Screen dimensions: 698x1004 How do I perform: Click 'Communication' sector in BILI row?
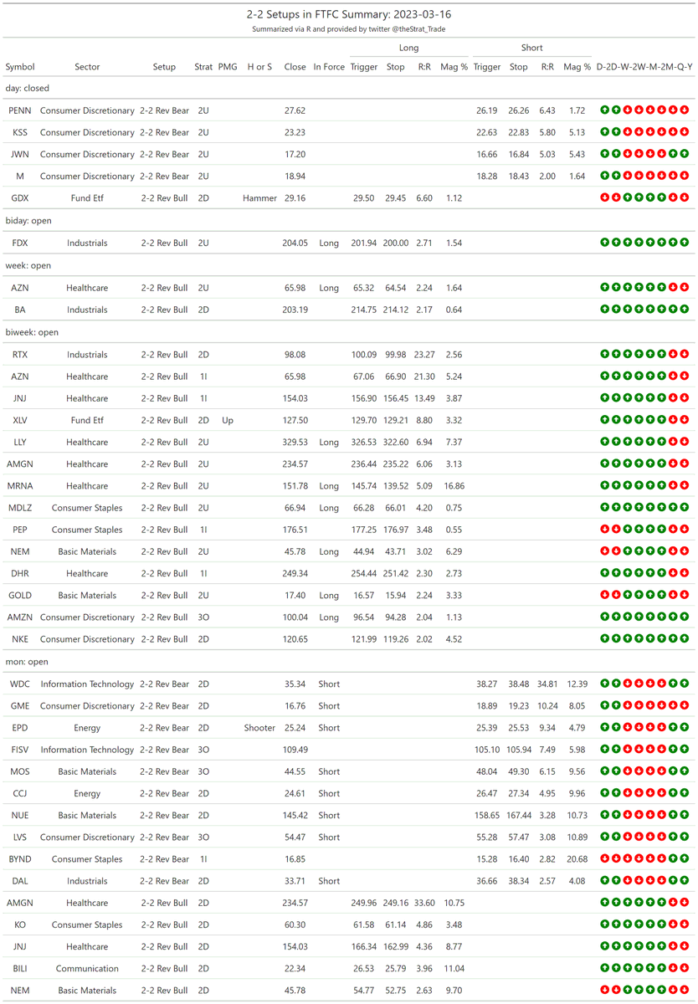point(87,969)
